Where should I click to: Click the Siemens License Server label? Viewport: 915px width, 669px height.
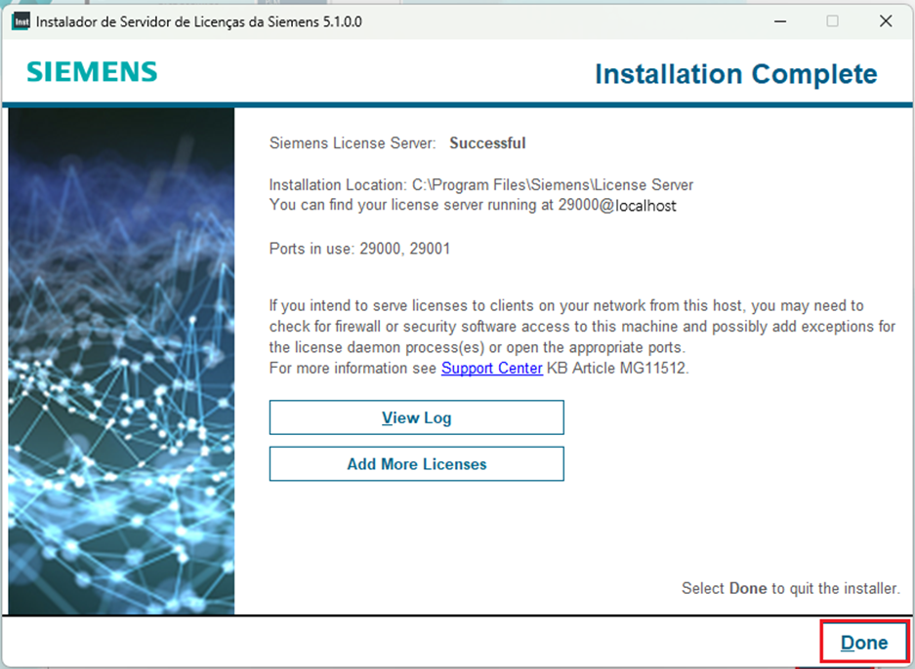(353, 143)
